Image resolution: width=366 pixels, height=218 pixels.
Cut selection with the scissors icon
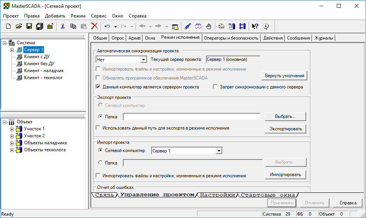tap(63, 26)
